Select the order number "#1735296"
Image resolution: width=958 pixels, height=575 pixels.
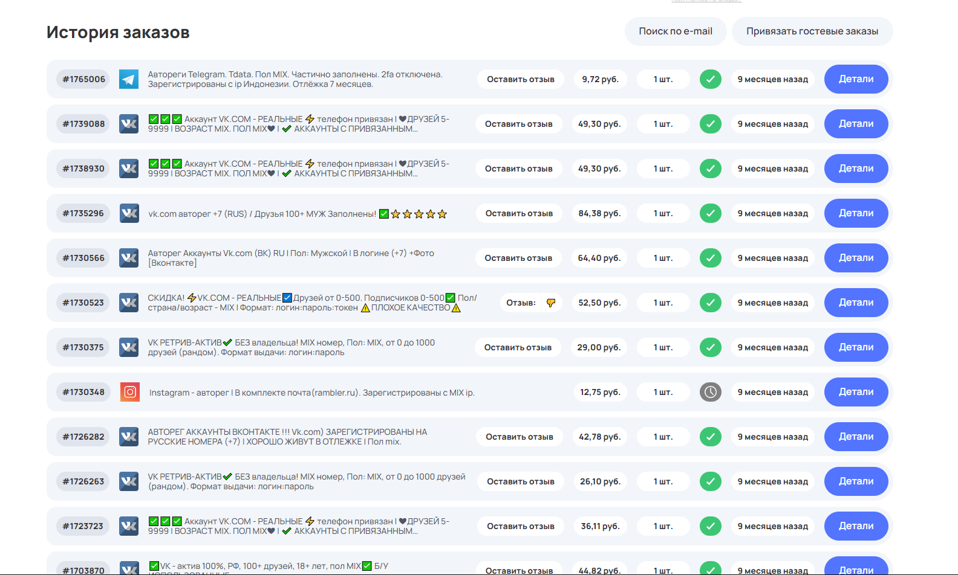click(x=83, y=213)
